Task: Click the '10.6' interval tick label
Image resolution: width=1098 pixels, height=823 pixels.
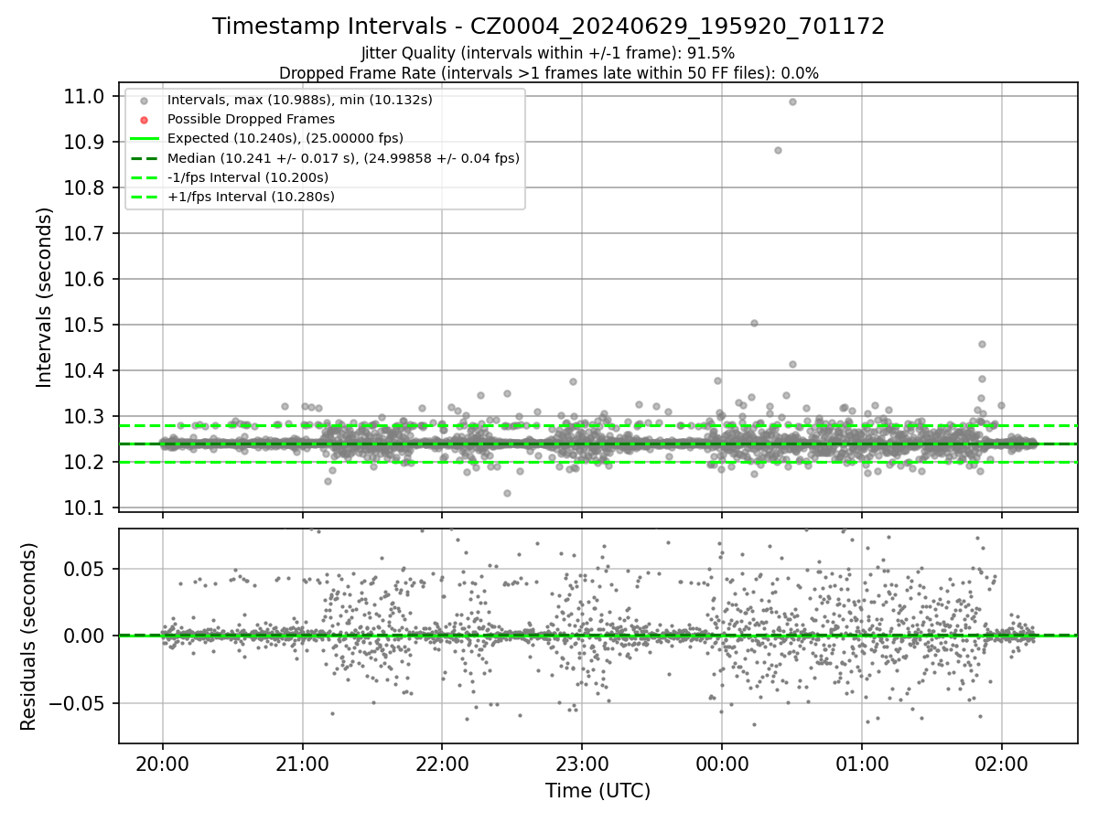Action: pos(86,279)
